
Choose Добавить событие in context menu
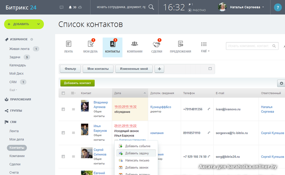136,146
